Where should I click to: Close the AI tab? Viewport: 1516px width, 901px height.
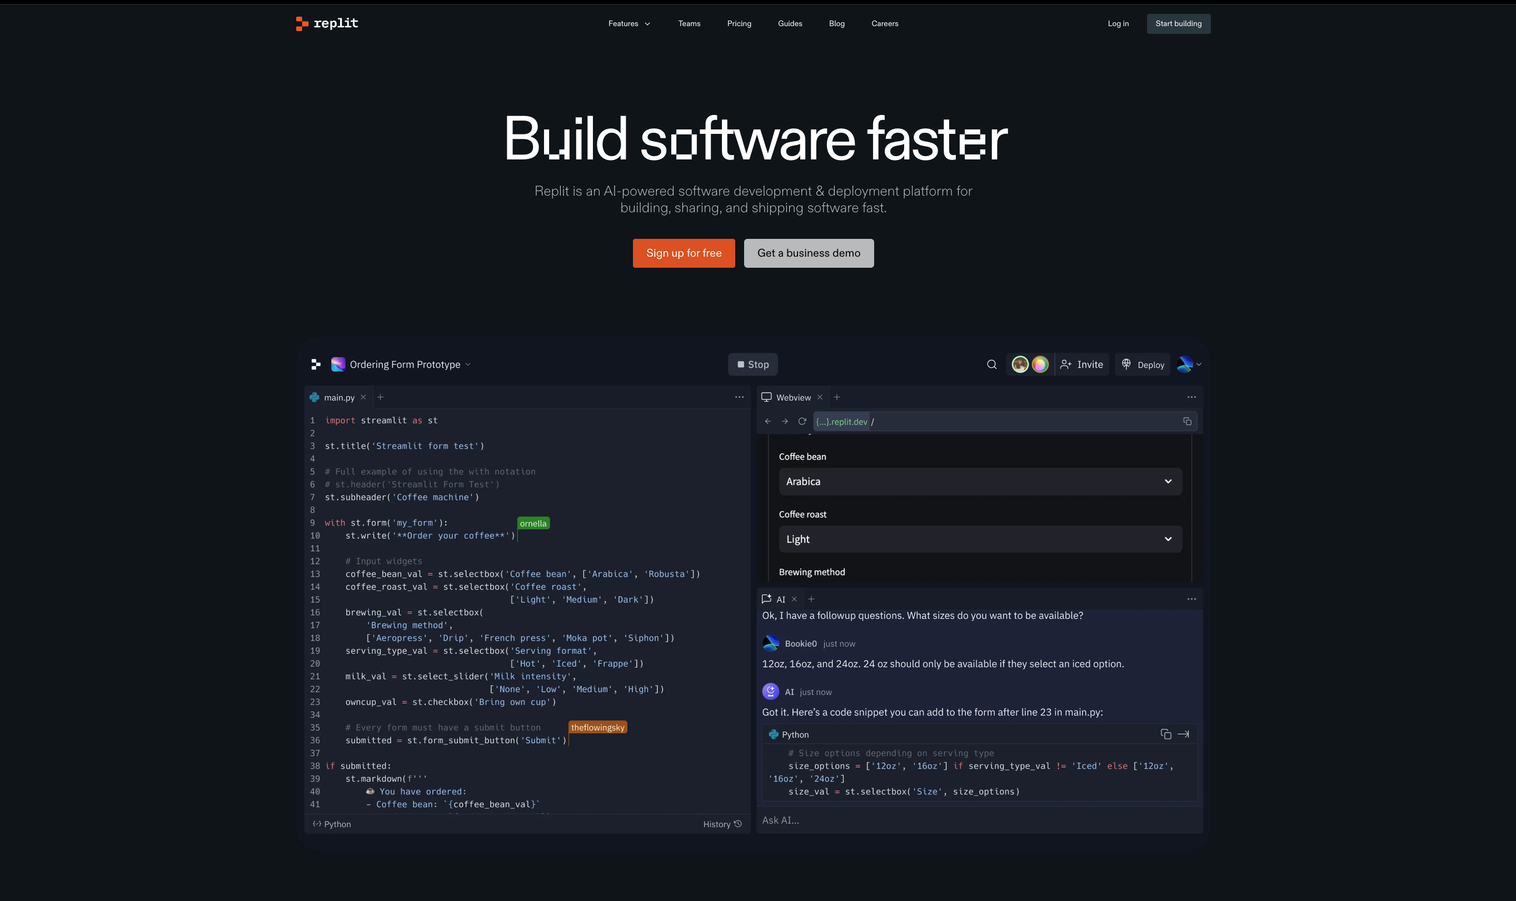[x=793, y=599]
